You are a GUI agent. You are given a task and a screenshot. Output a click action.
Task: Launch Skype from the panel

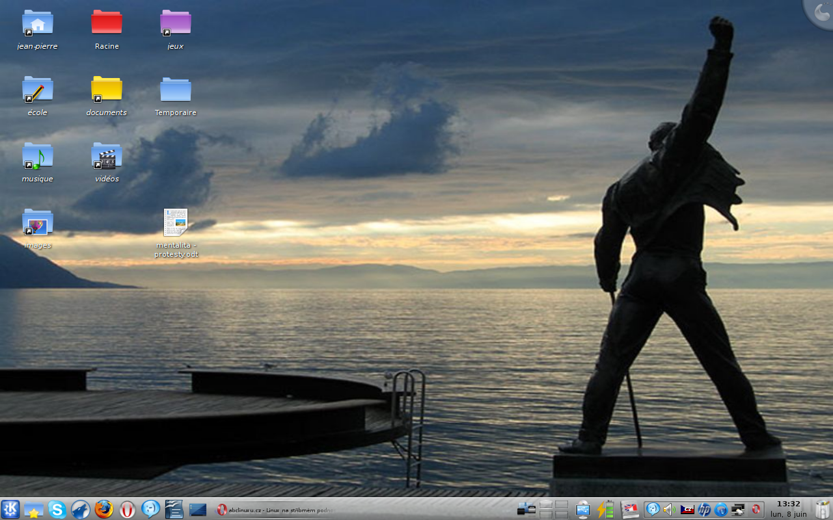[x=57, y=510]
